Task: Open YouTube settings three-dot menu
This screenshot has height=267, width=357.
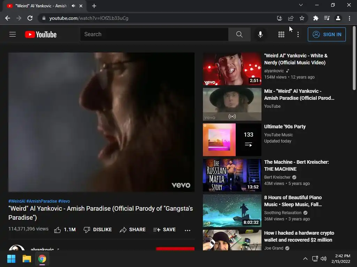Action: coord(298,34)
